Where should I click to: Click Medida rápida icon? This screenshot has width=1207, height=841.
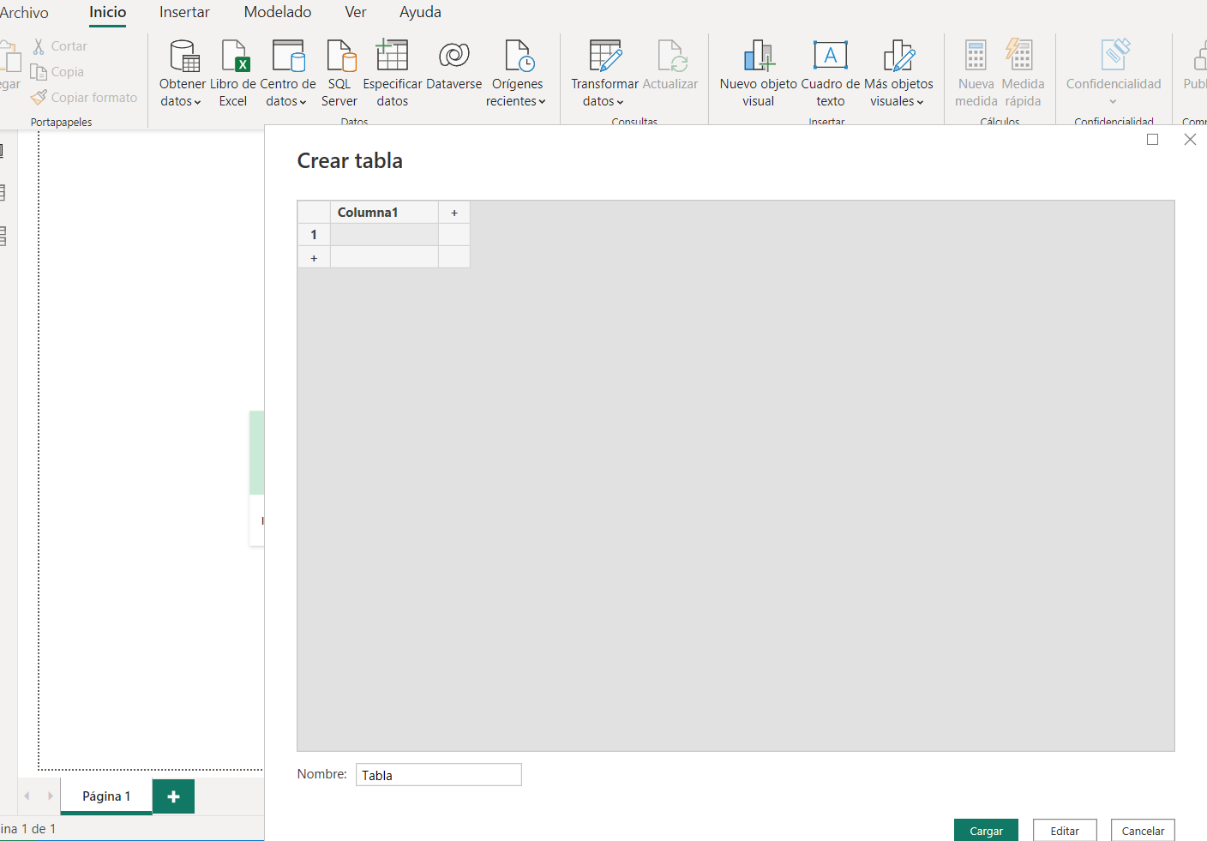click(1019, 54)
